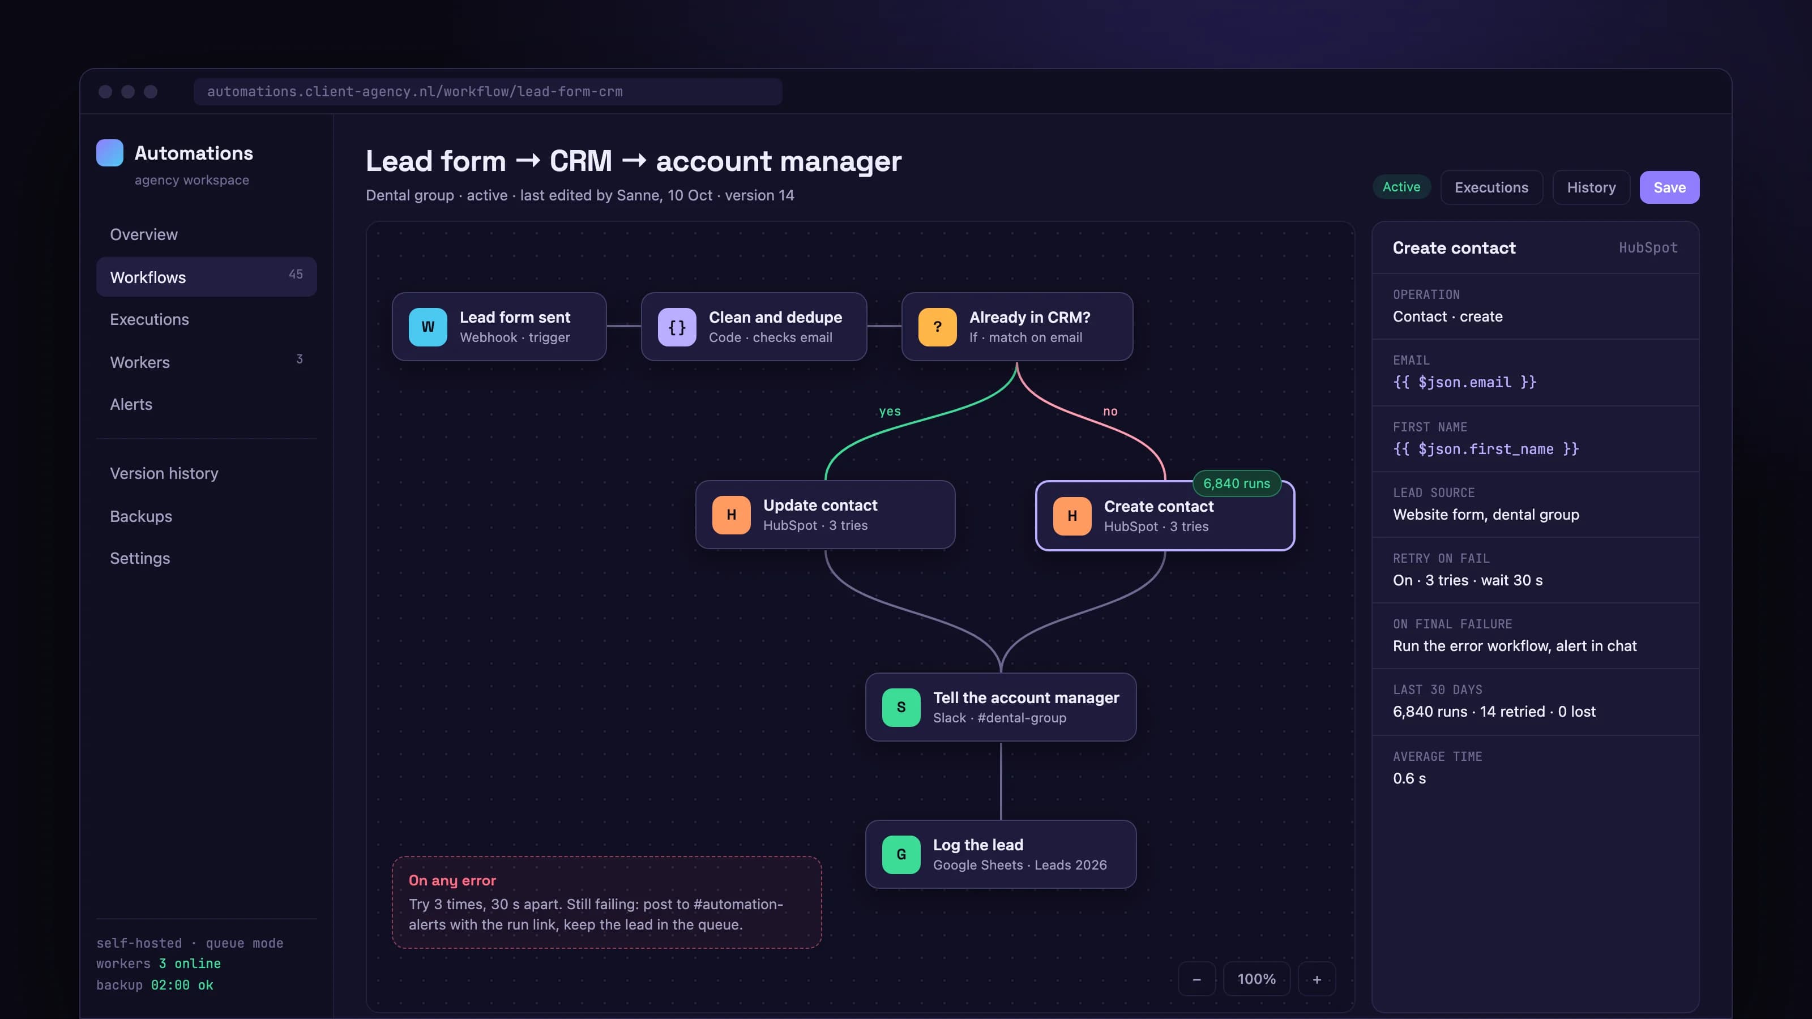Click the 'Contact · create' operation value
The width and height of the screenshot is (1812, 1019).
(x=1448, y=316)
